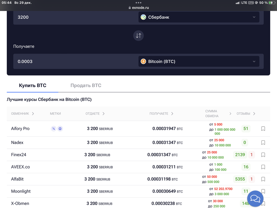Click the 0.0003 receive amount field

point(76,61)
